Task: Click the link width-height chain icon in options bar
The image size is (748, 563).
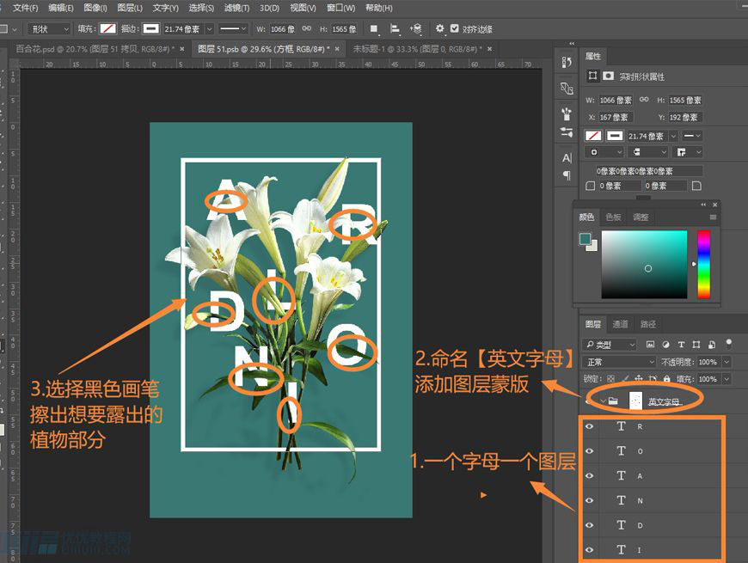Action: tap(305, 28)
